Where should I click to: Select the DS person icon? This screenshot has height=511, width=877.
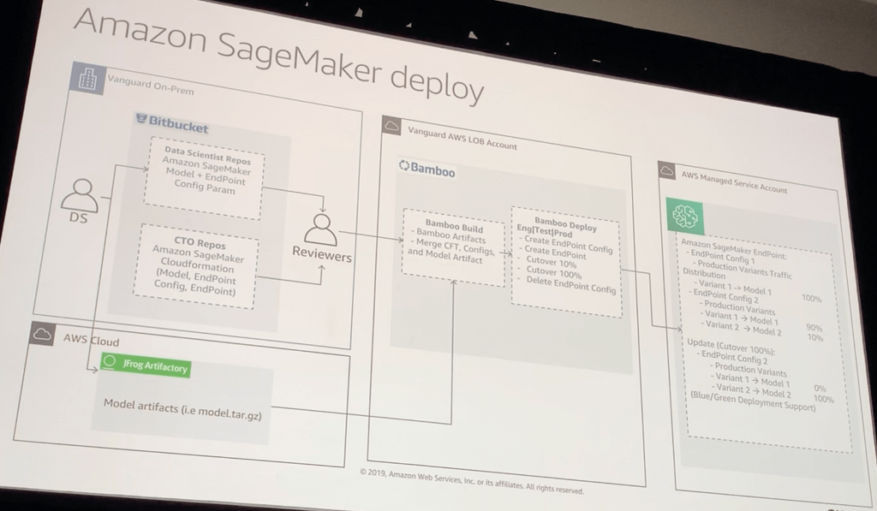(x=80, y=194)
